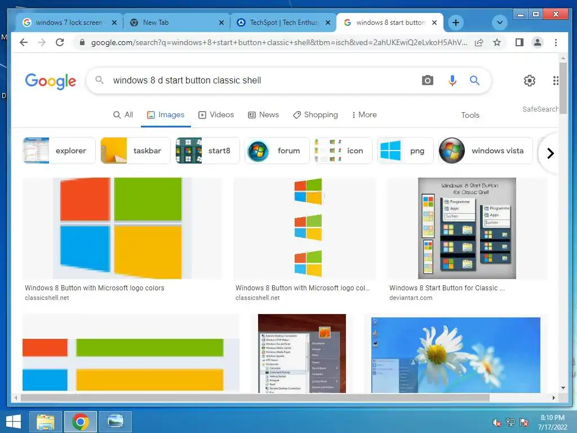Viewport: 577px width, 433px height.
Task: Open deviantart.com source link
Action: pos(411,298)
